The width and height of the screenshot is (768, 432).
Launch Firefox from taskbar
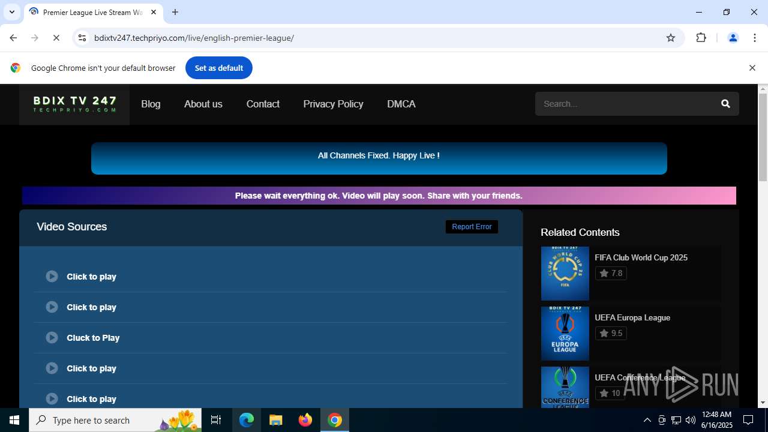(x=305, y=420)
